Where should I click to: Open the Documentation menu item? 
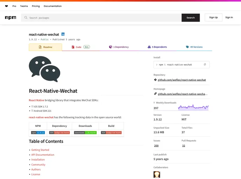point(53,6)
